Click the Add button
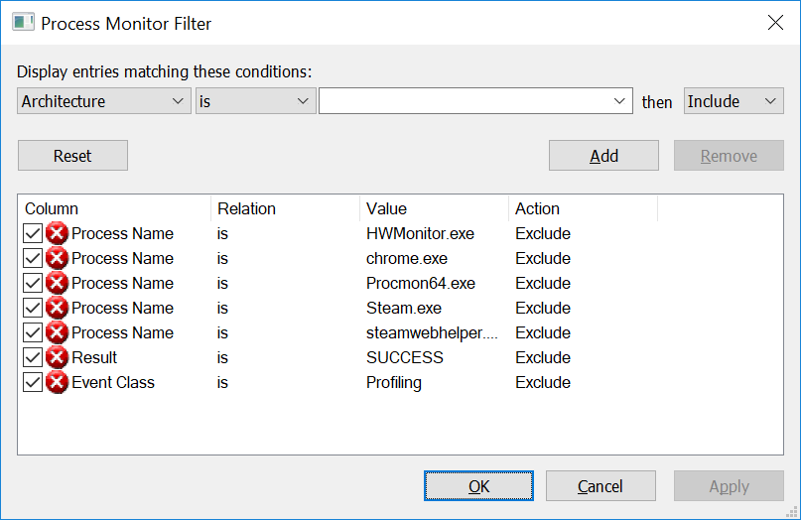This screenshot has height=520, width=801. tap(603, 156)
